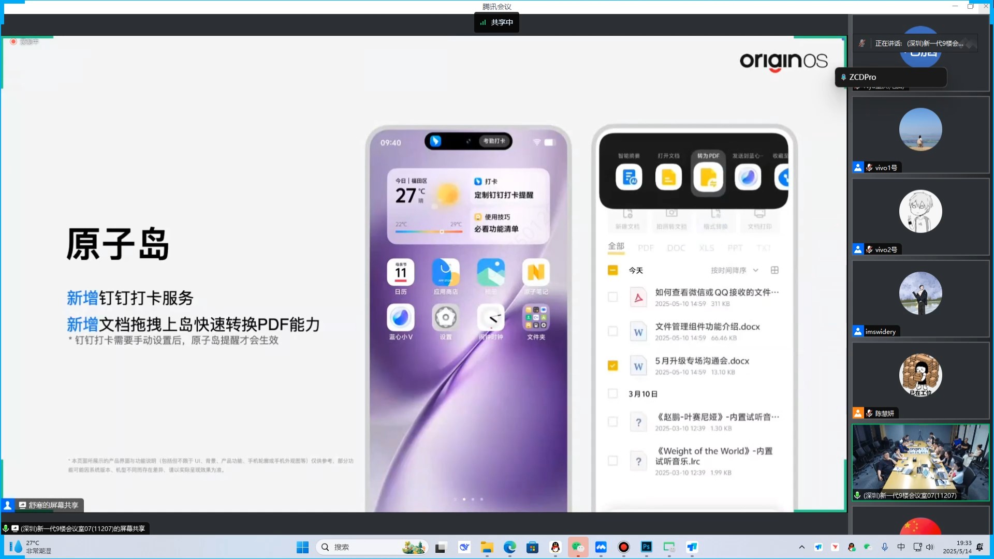Image resolution: width=994 pixels, height=559 pixels.
Task: Check the box for 如何查看微信或QQ接收的文件
Action: pos(612,297)
